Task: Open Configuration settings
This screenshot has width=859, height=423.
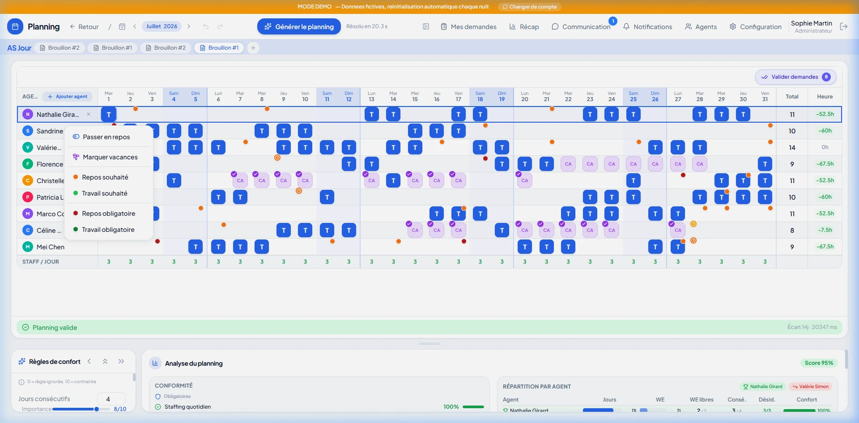Action: coord(755,26)
